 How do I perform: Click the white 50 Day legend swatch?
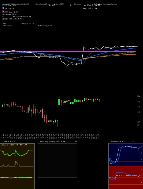pyautogui.click(x=3, y=8)
